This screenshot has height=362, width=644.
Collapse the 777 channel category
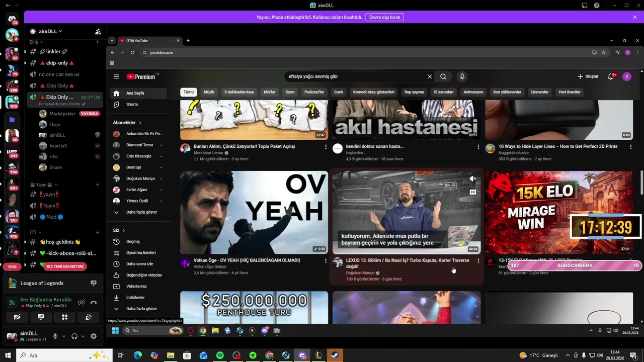point(35,232)
